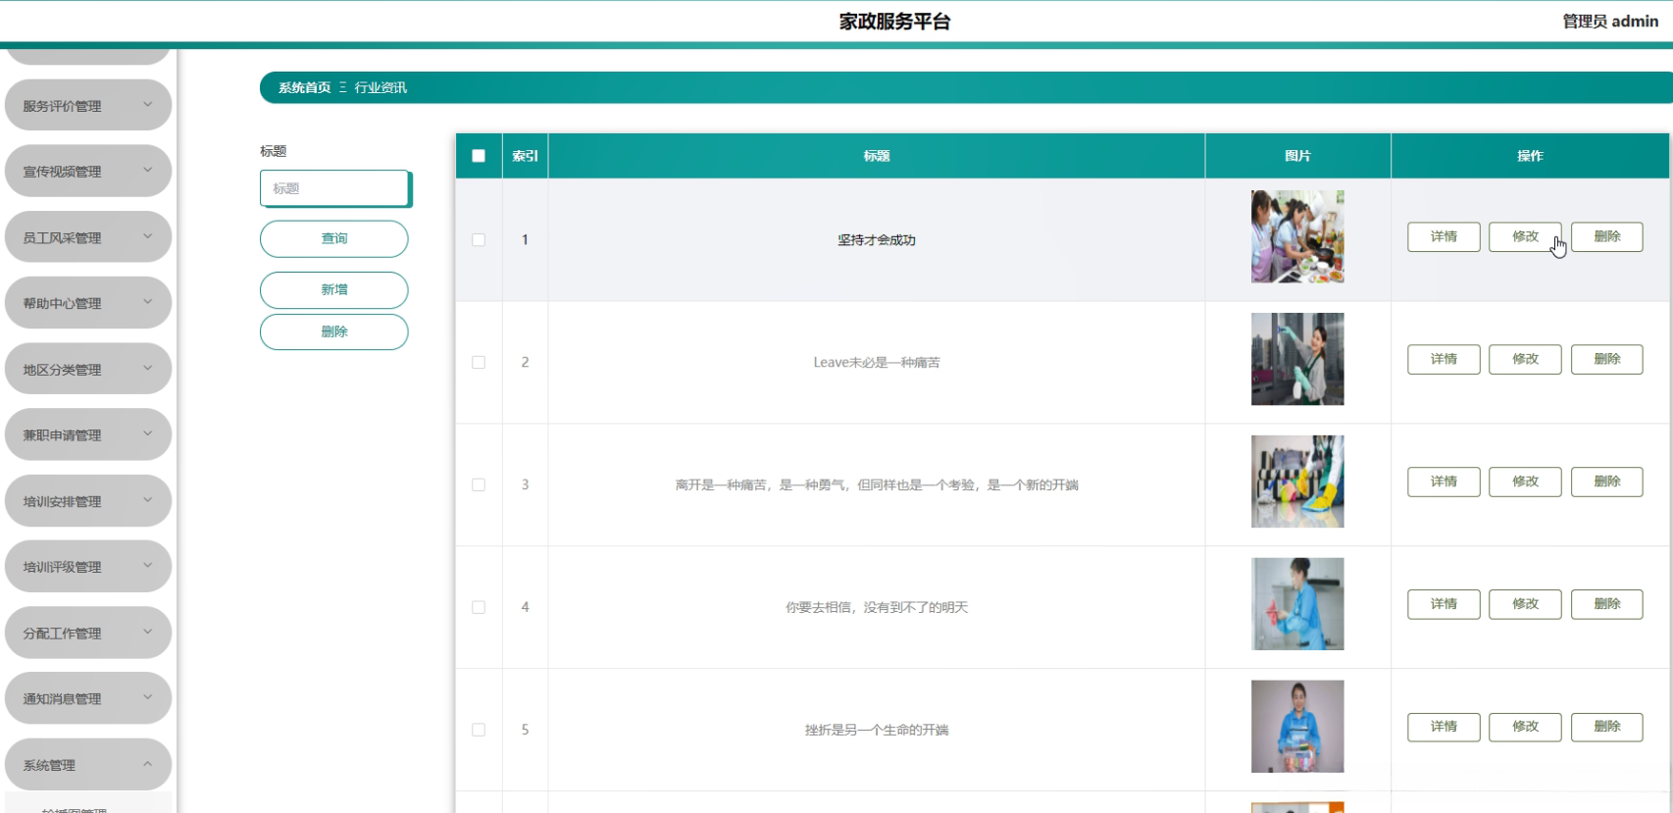The height and width of the screenshot is (813, 1673).
Task: Expand the 兼职申请管理 chevron
Action: [x=148, y=433]
